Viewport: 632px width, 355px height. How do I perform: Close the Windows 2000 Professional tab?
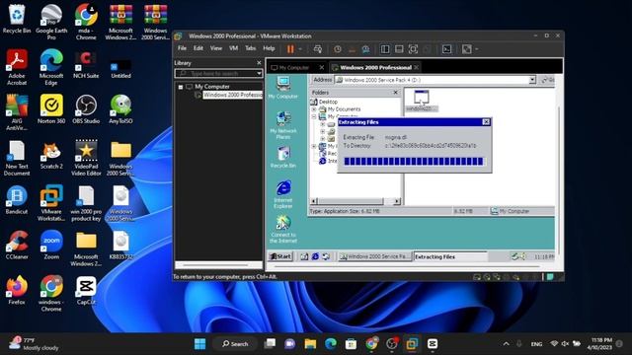417,67
